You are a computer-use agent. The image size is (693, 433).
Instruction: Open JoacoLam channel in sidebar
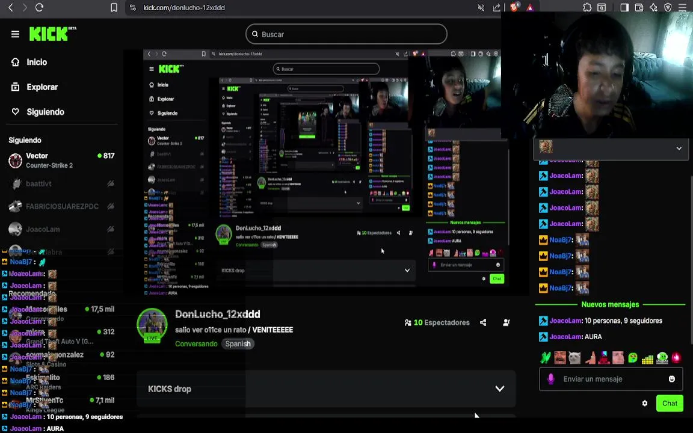click(62, 229)
